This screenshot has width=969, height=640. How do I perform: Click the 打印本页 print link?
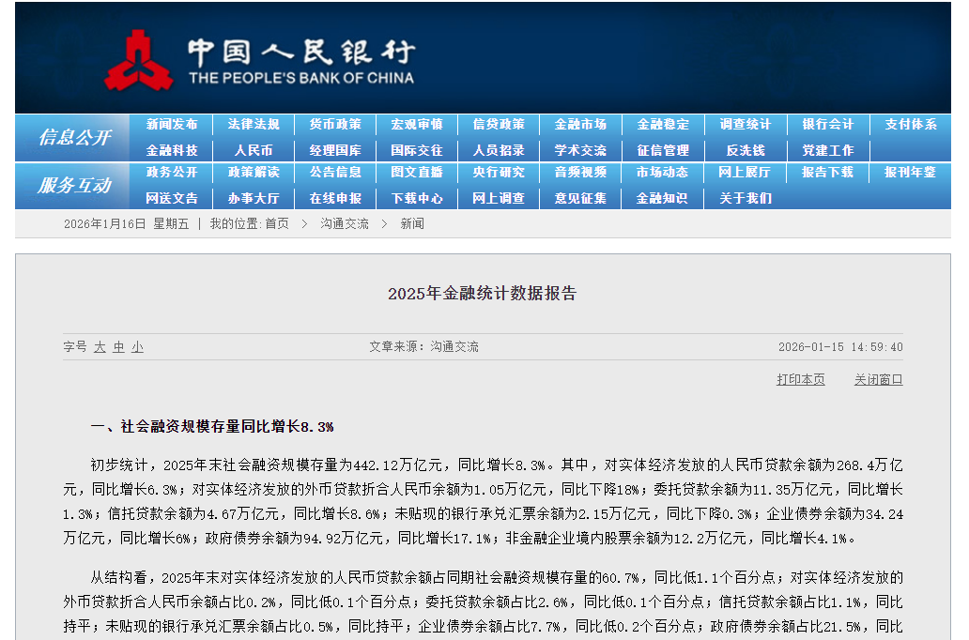800,380
